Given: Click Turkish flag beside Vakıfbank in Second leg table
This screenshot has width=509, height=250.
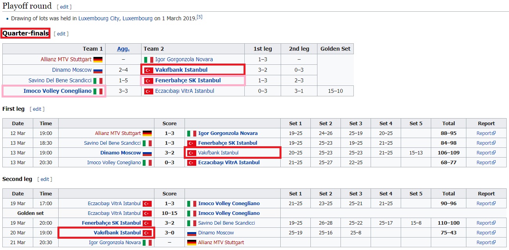Looking at the screenshot, I should pyautogui.click(x=147, y=233).
